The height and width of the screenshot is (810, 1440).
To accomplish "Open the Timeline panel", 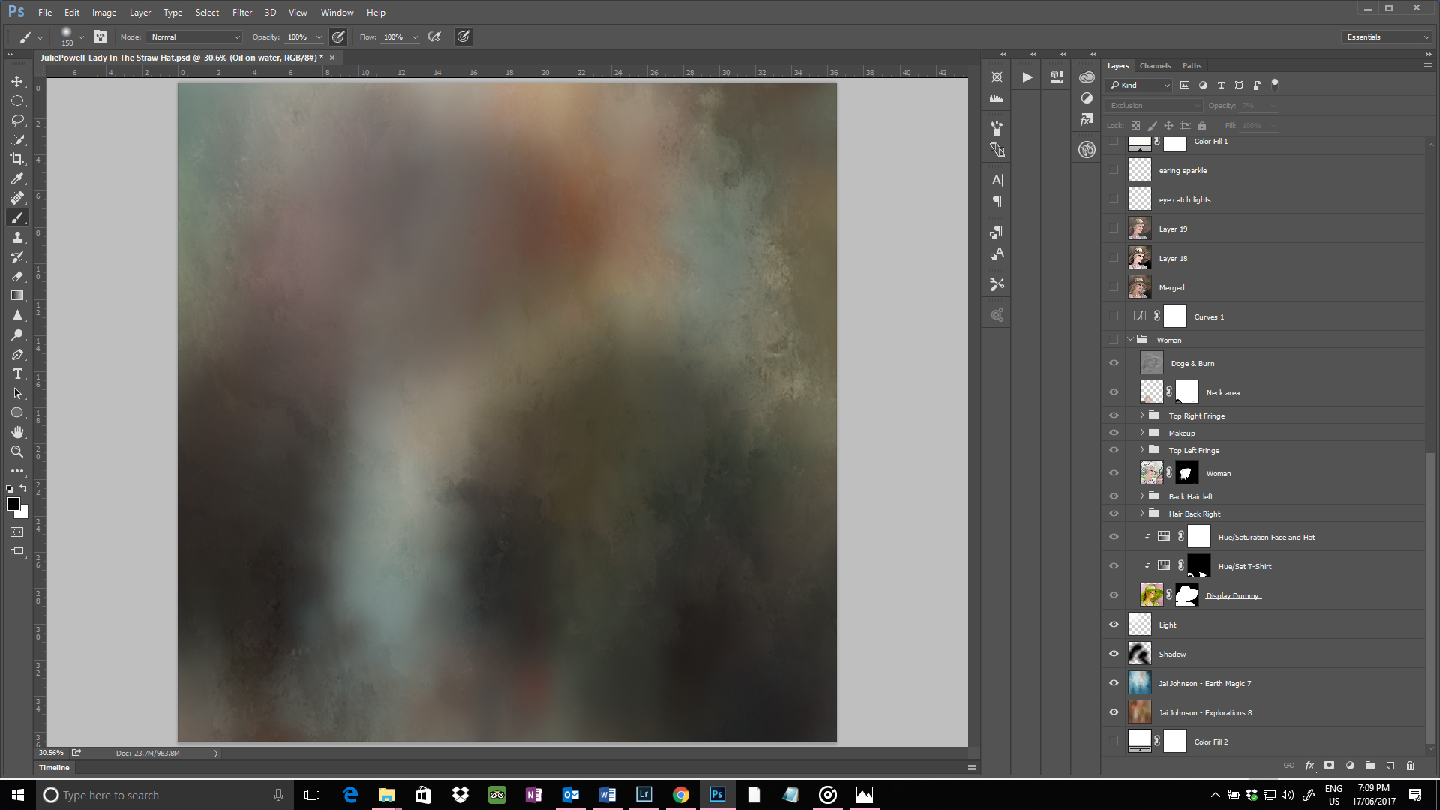I will pos(54,767).
